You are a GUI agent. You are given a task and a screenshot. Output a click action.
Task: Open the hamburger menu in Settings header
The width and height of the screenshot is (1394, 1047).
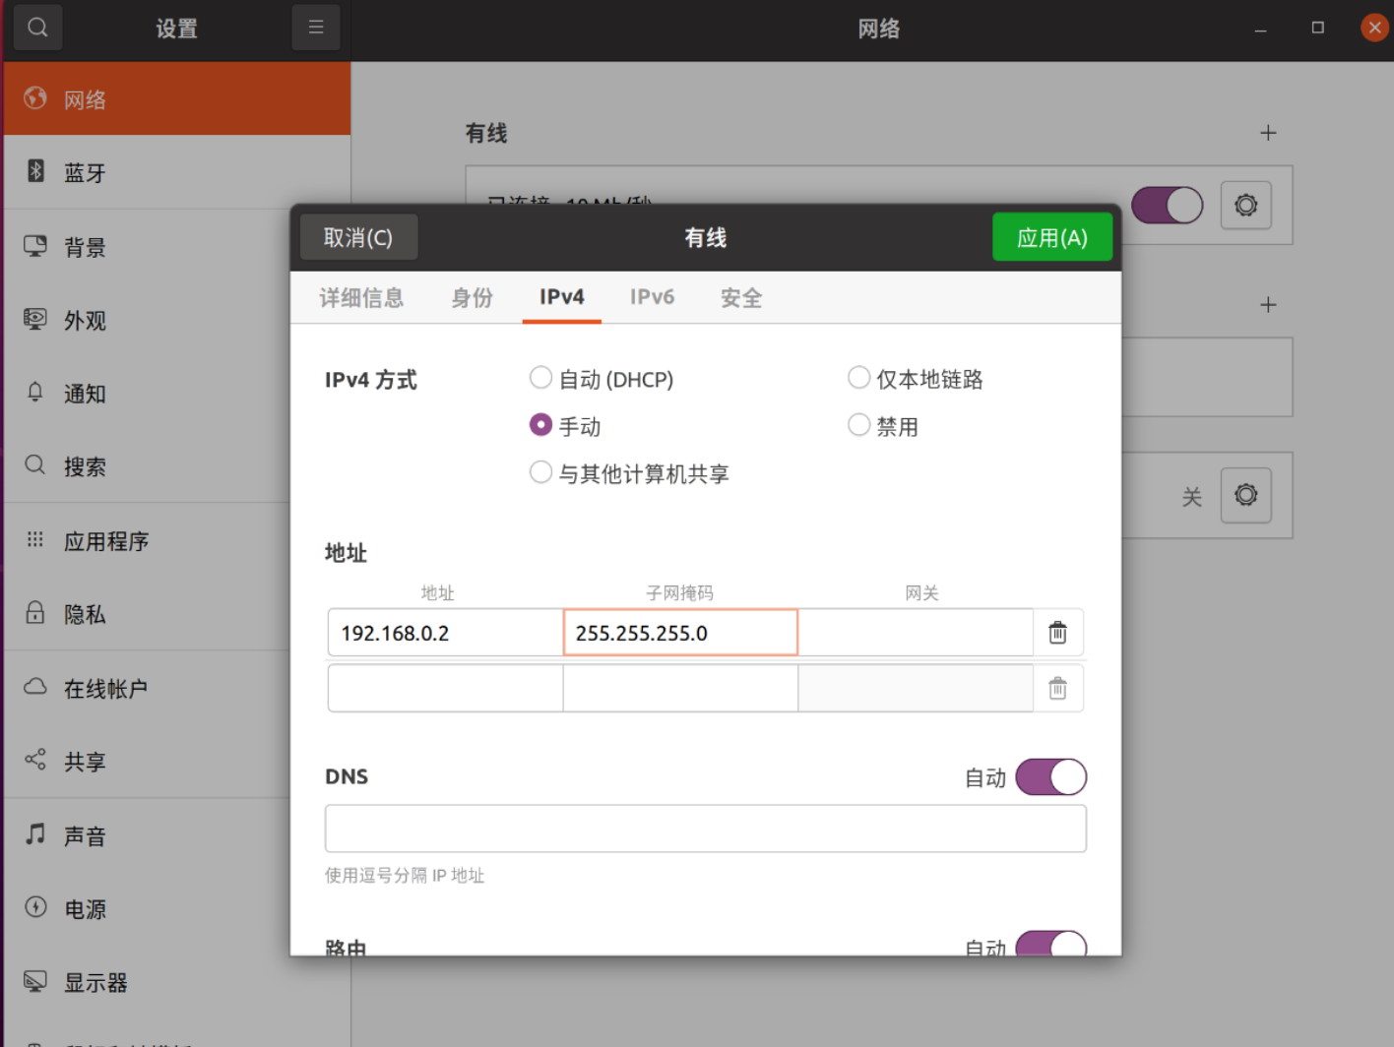point(316,28)
